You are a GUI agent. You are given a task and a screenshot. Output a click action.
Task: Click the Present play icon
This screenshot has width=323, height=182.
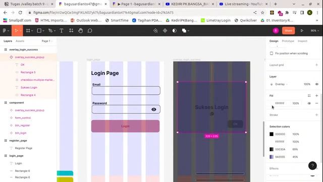point(302,30)
